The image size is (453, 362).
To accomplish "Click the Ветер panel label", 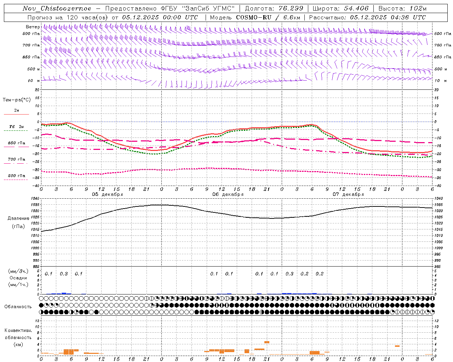I will 33,27.
